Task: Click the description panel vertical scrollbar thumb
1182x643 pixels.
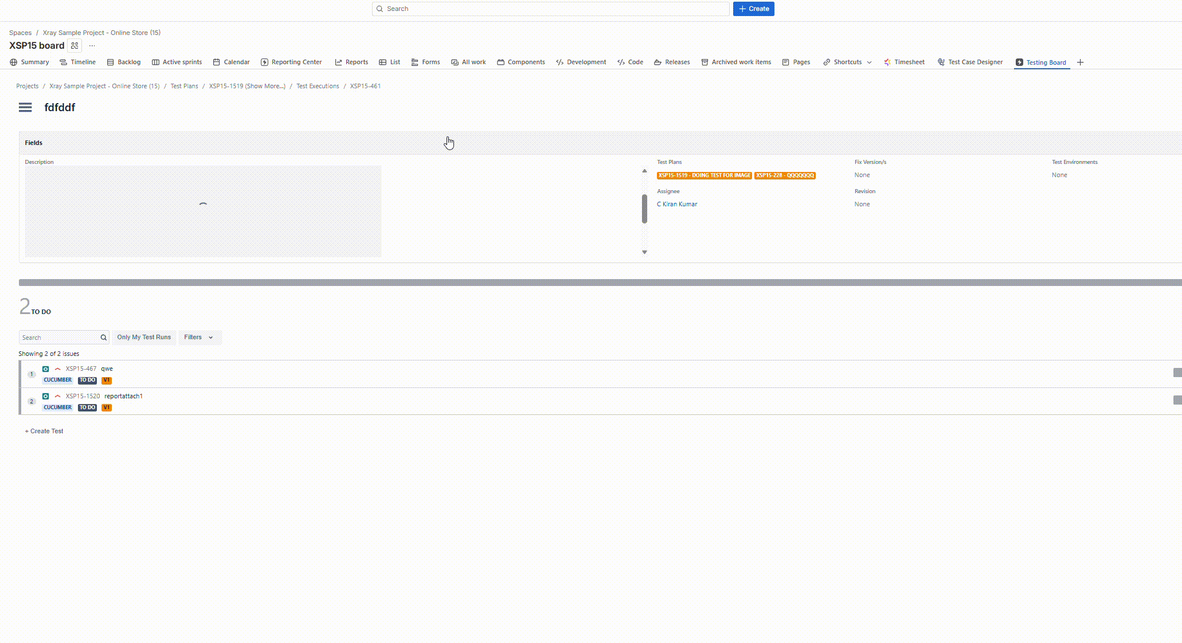Action: coord(644,209)
